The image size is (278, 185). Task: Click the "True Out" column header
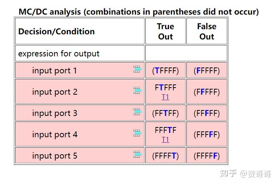click(x=165, y=31)
